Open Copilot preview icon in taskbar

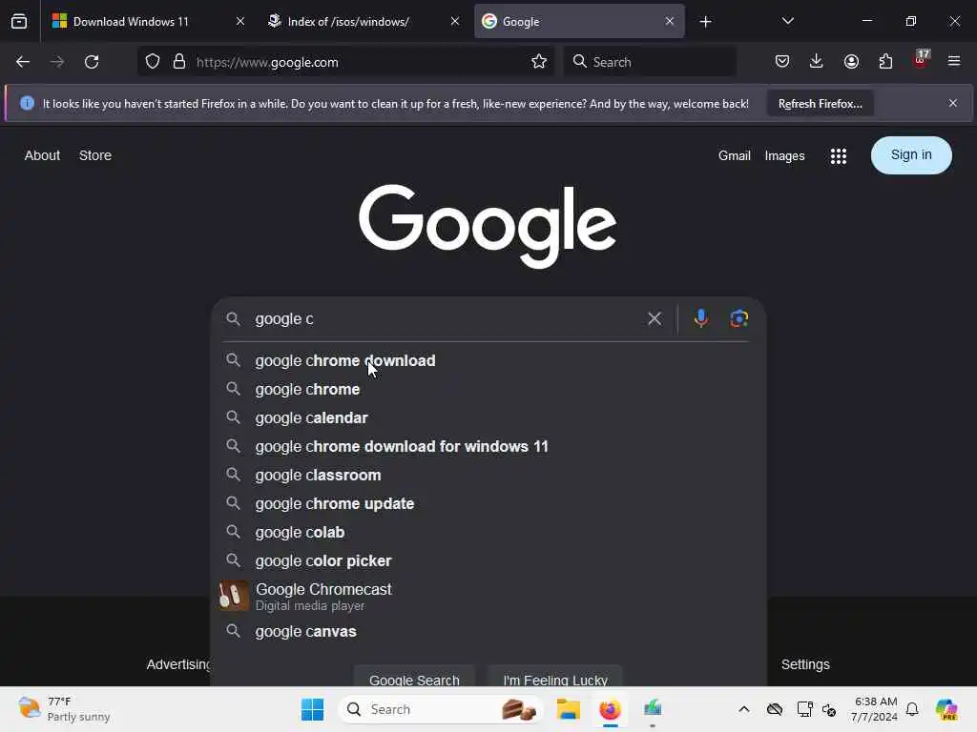(x=946, y=709)
